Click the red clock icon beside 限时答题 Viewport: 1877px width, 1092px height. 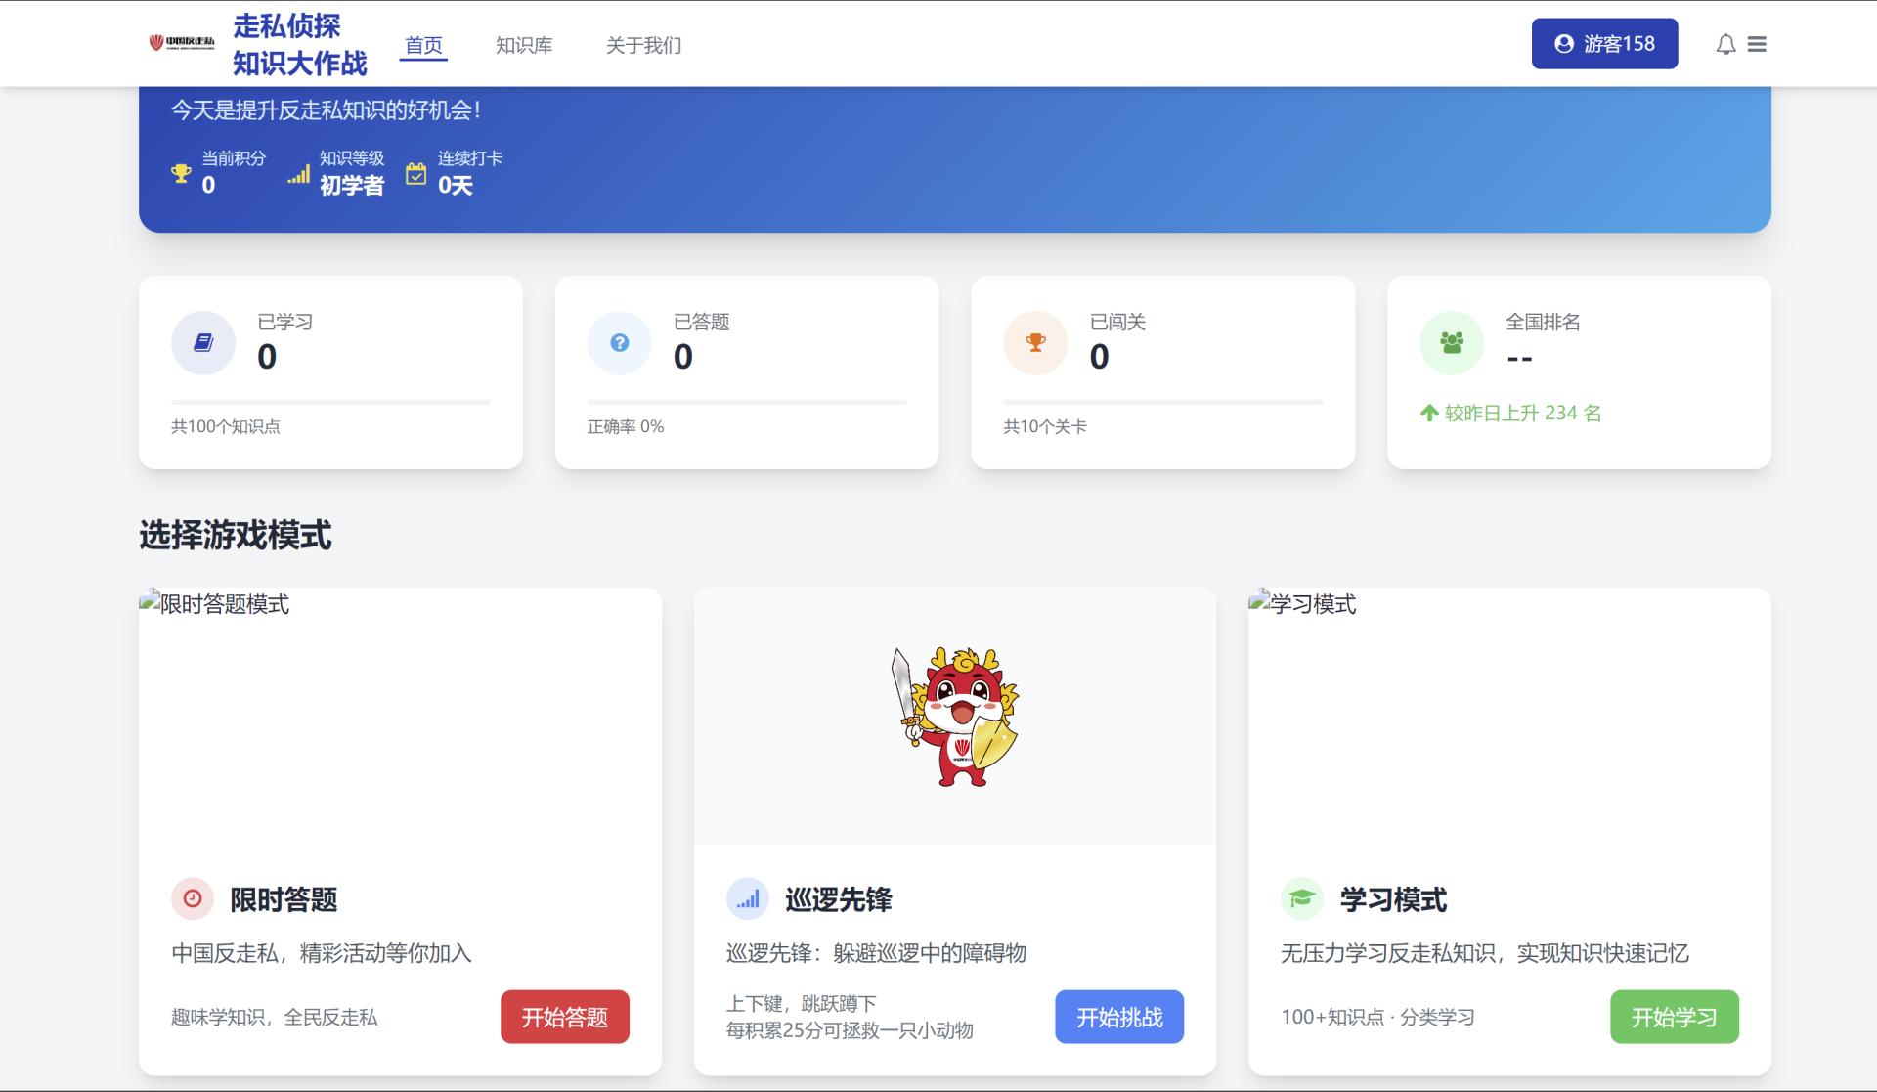tap(193, 898)
